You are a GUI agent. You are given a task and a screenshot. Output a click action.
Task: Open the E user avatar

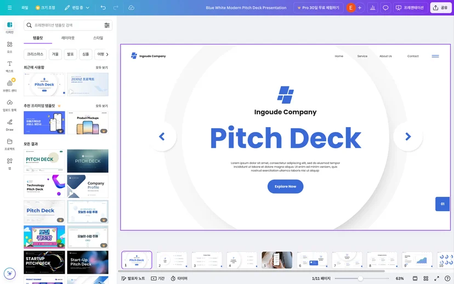click(350, 8)
